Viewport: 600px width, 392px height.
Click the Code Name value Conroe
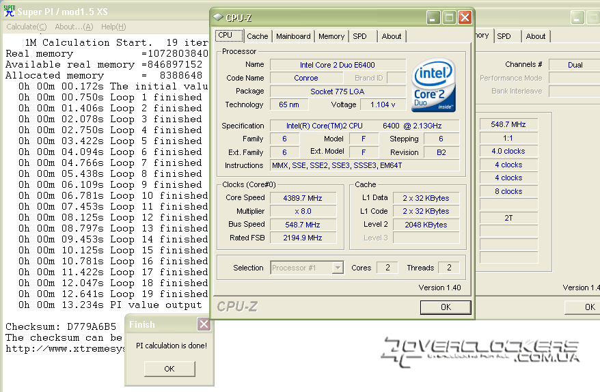click(305, 78)
